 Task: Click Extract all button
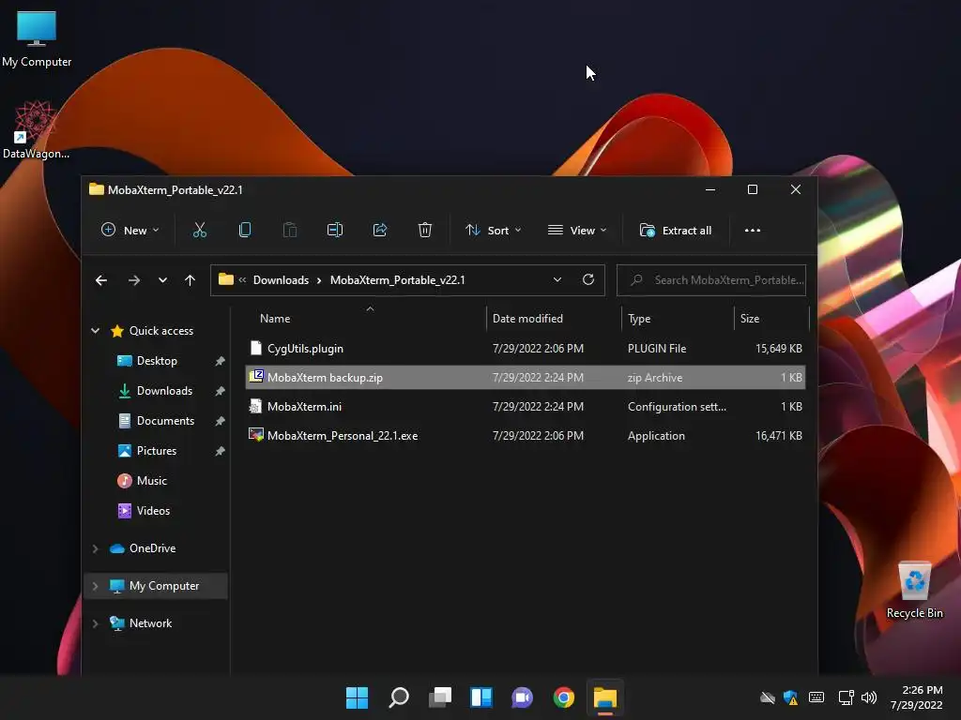[676, 231]
